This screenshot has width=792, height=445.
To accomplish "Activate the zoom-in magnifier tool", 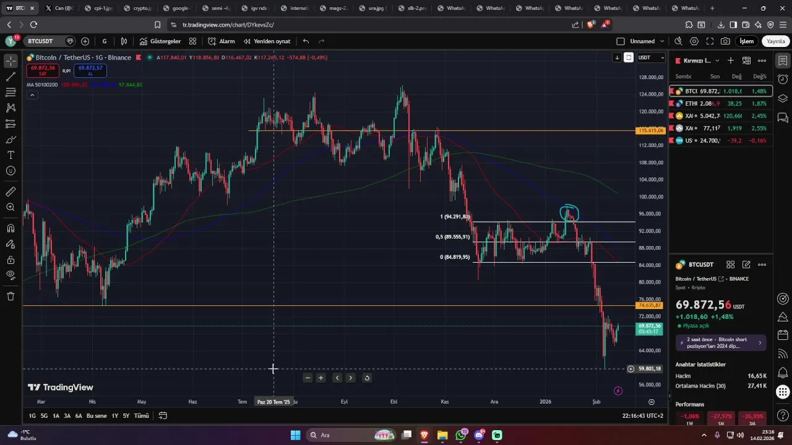I will pos(11,207).
